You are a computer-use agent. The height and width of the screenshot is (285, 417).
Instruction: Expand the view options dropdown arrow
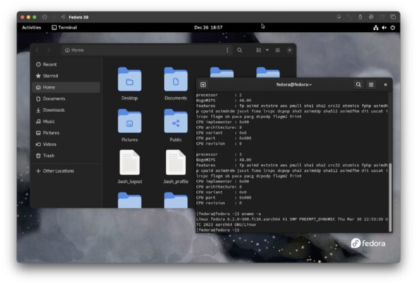pyautogui.click(x=267, y=50)
